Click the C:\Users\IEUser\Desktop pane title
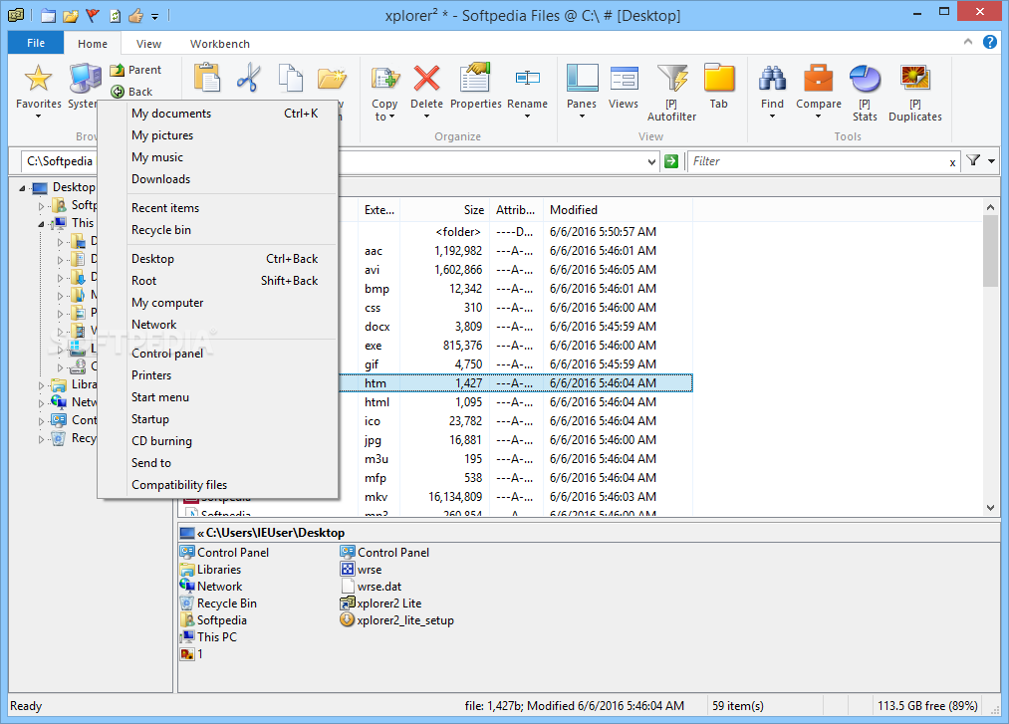 (276, 533)
